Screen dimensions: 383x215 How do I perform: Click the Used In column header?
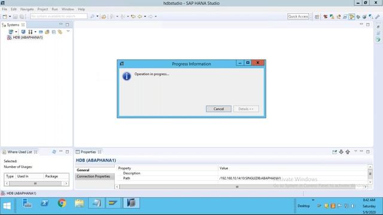(30, 176)
